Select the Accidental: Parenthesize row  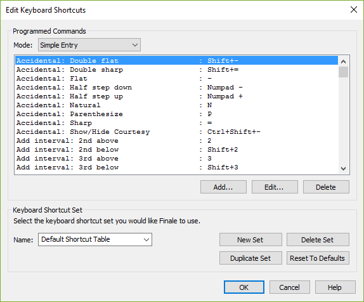pyautogui.click(x=177, y=114)
